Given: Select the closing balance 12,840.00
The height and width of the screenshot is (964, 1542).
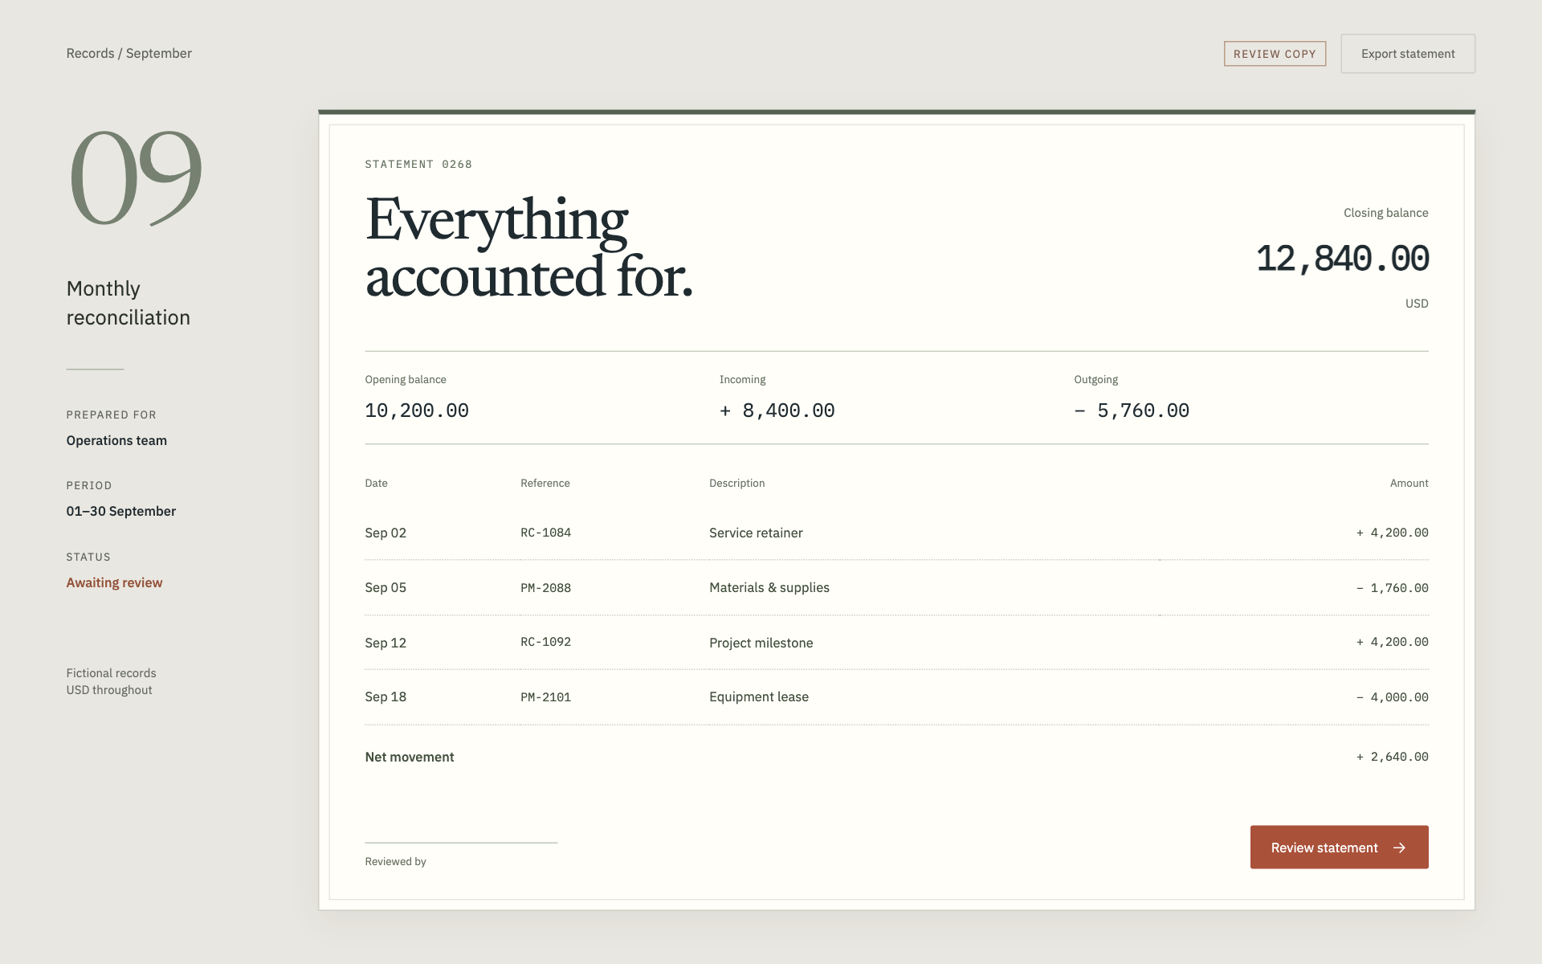Looking at the screenshot, I should pos(1342,259).
